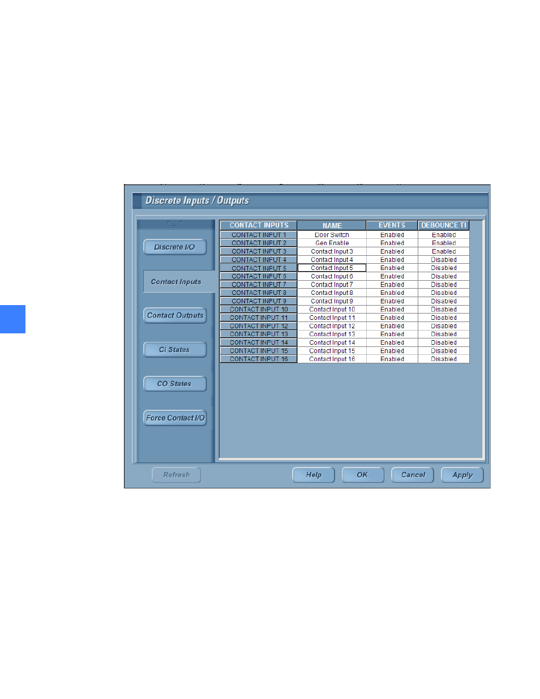Select the CONTACT INPUT 4 row header
The image size is (540, 699).
(259, 260)
